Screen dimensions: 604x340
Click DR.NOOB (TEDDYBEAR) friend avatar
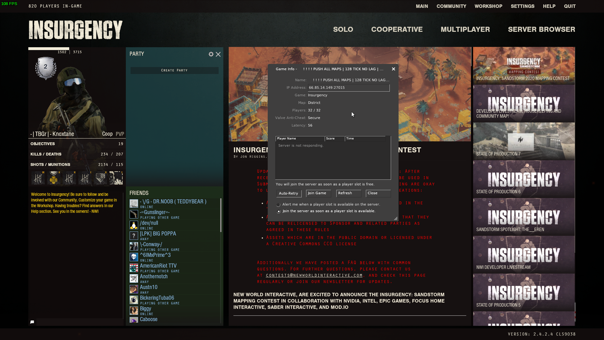134,203
